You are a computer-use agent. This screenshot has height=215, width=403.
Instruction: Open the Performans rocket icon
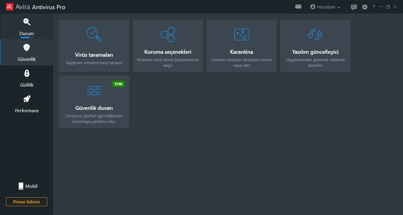click(x=27, y=99)
